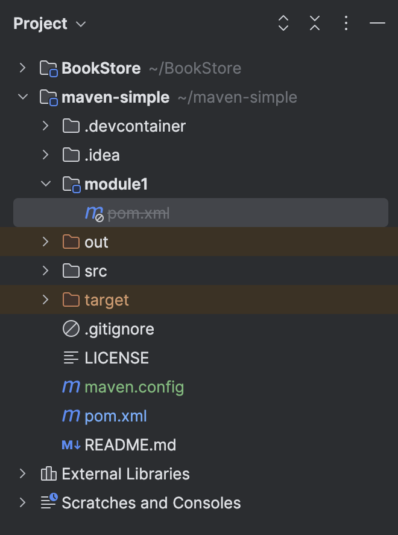
Task: Click the Markdown icon next to README.md
Action: (x=71, y=444)
